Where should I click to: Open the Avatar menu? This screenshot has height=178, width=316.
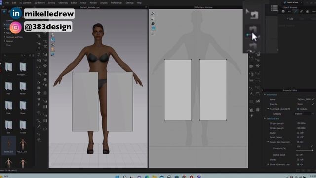tap(83, 3)
